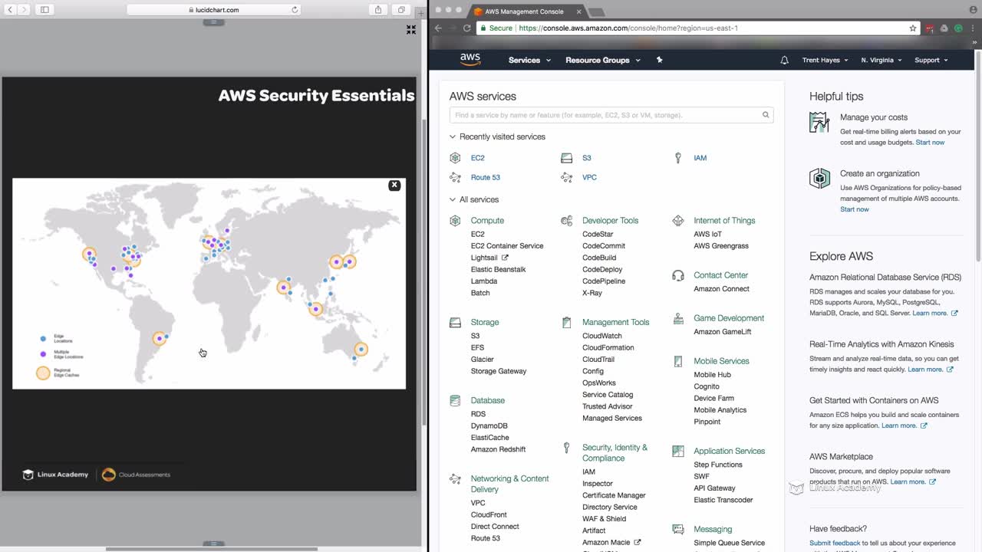Open CloudWatch under Management Tools

(x=601, y=336)
